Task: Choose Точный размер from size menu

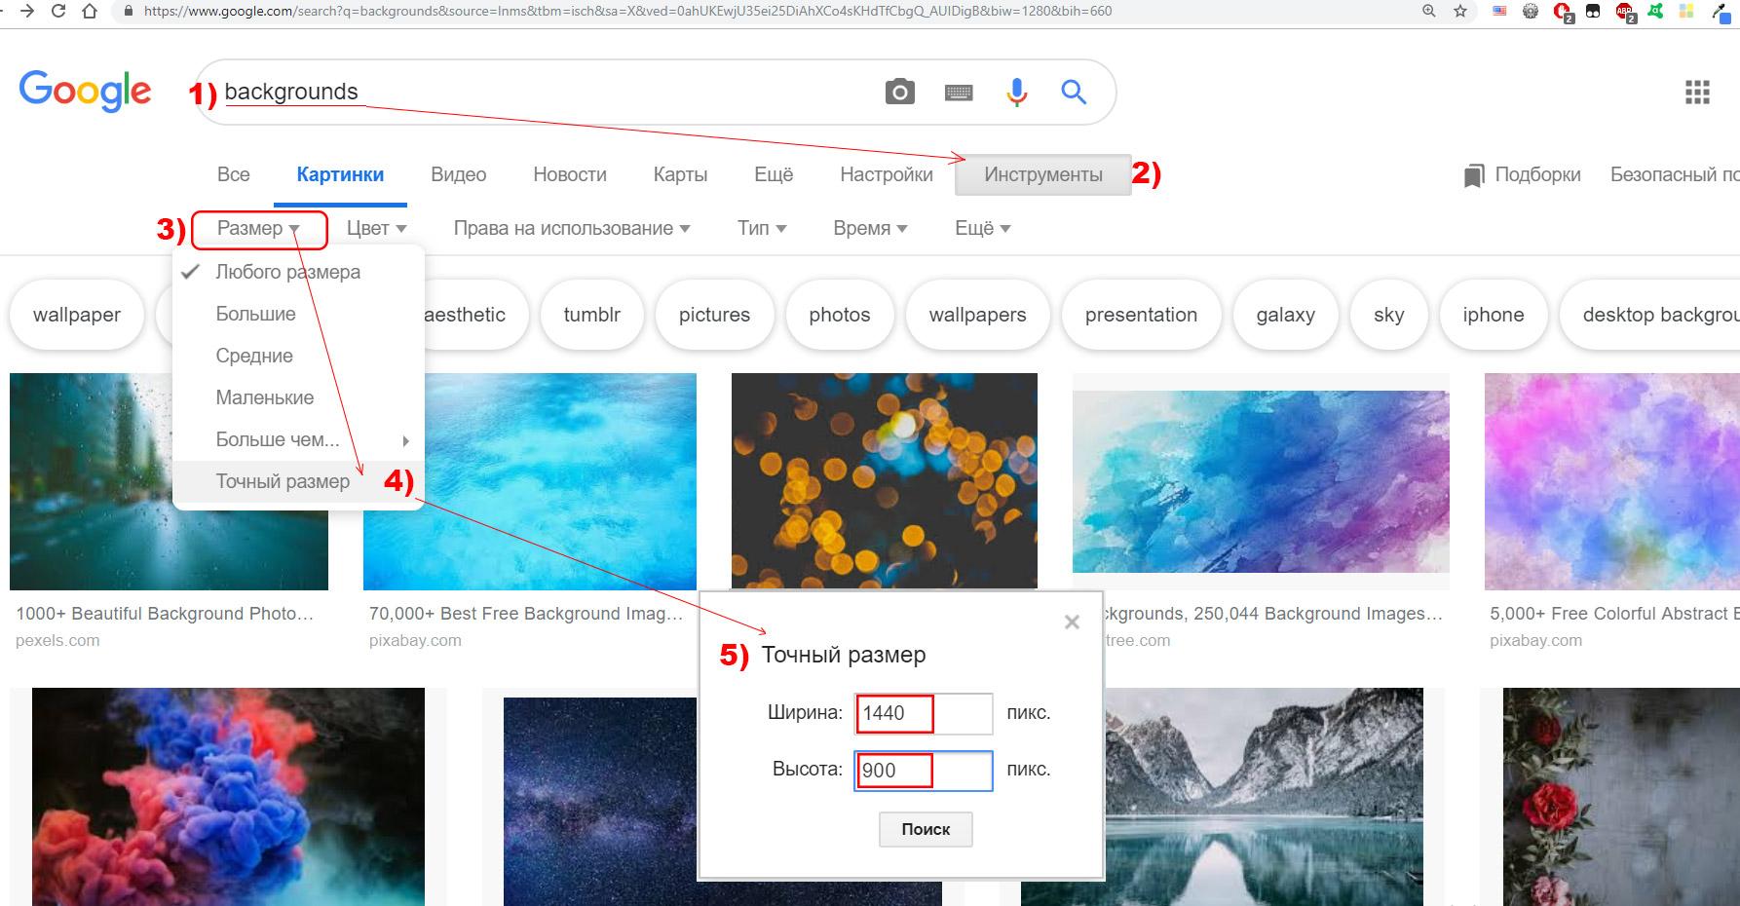Action: click(x=283, y=482)
